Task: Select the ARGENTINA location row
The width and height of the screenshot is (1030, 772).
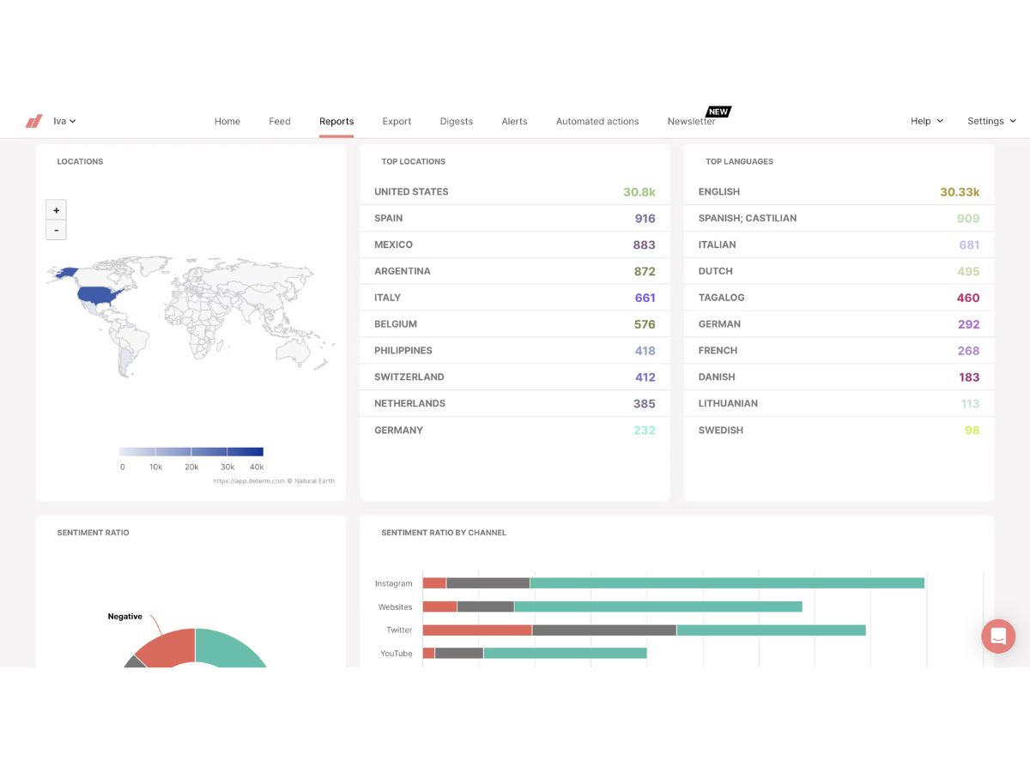Action: click(x=514, y=271)
